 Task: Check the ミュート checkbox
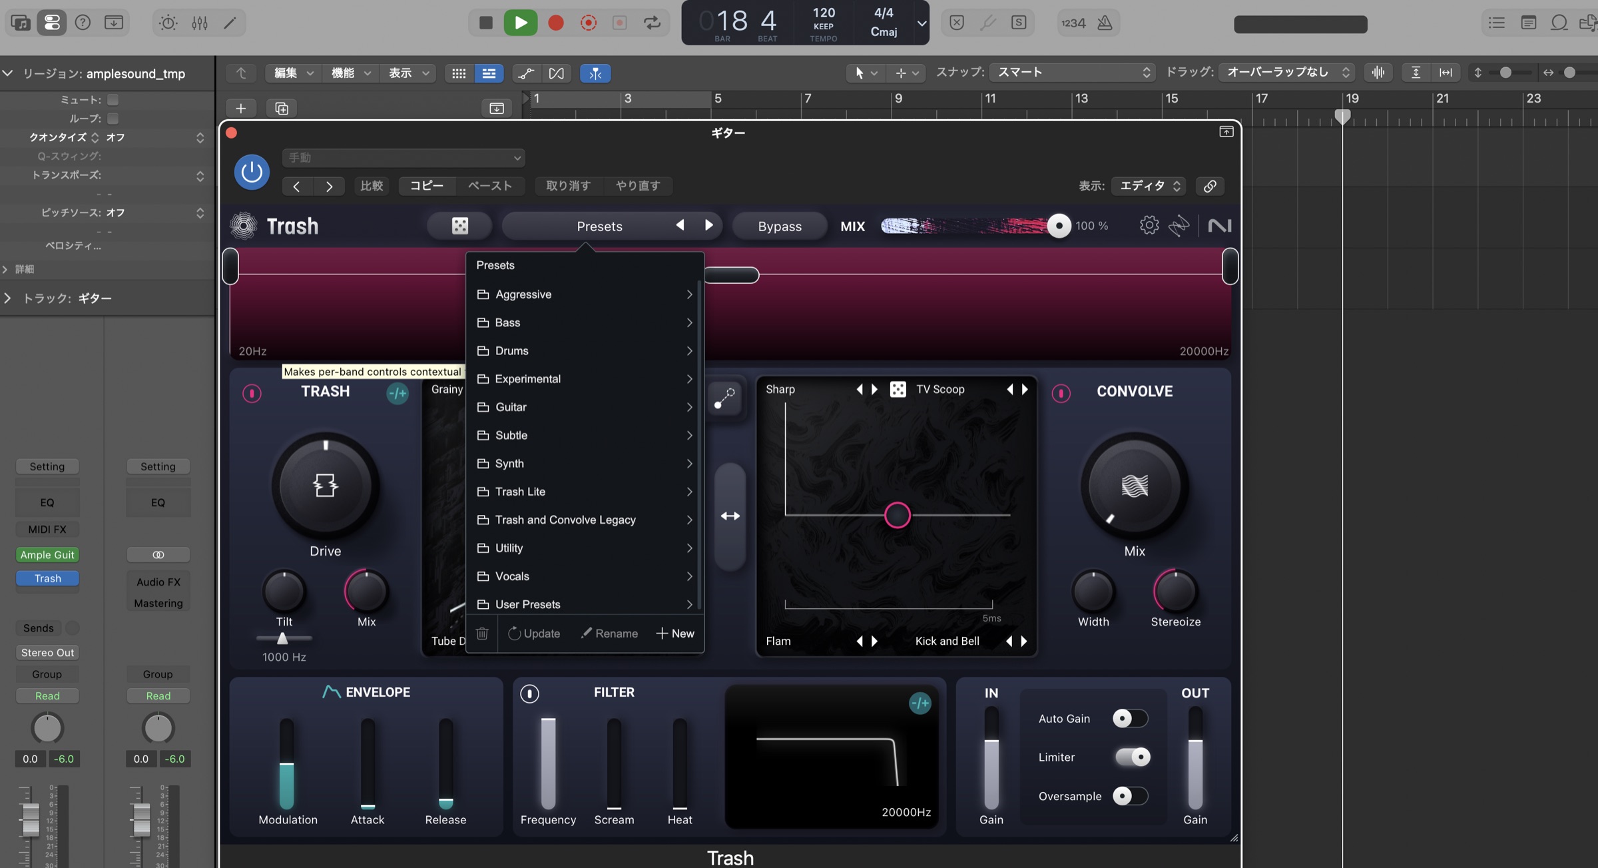point(113,100)
